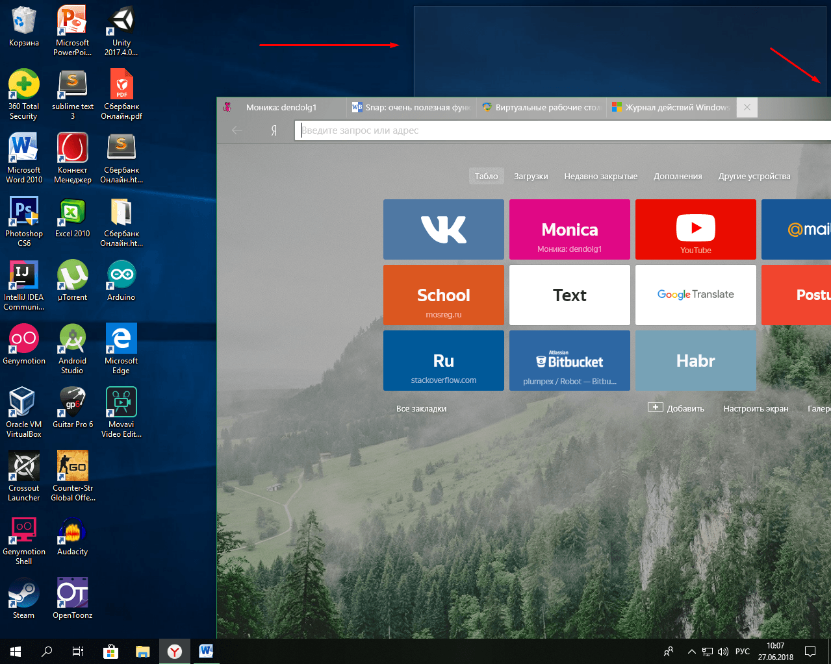The height and width of the screenshot is (664, 831).
Task: Select the Microsoft Edge desktop shortcut
Action: tap(121, 349)
